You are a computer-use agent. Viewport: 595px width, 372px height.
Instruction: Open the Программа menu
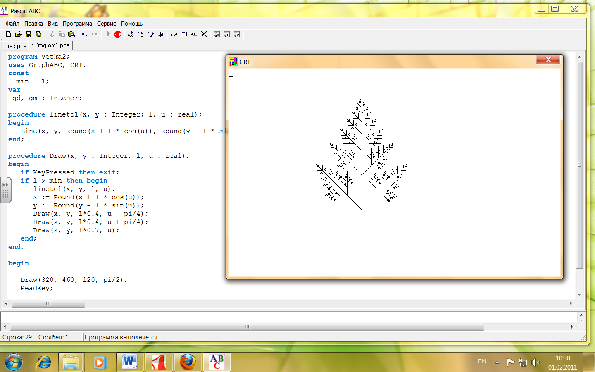point(77,24)
